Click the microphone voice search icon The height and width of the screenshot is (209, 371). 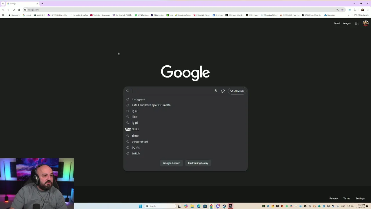(x=216, y=91)
